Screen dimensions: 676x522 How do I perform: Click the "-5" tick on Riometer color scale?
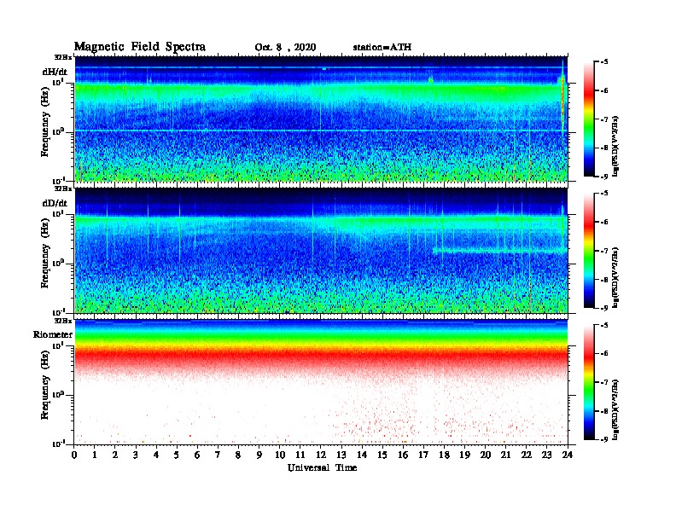click(x=604, y=325)
